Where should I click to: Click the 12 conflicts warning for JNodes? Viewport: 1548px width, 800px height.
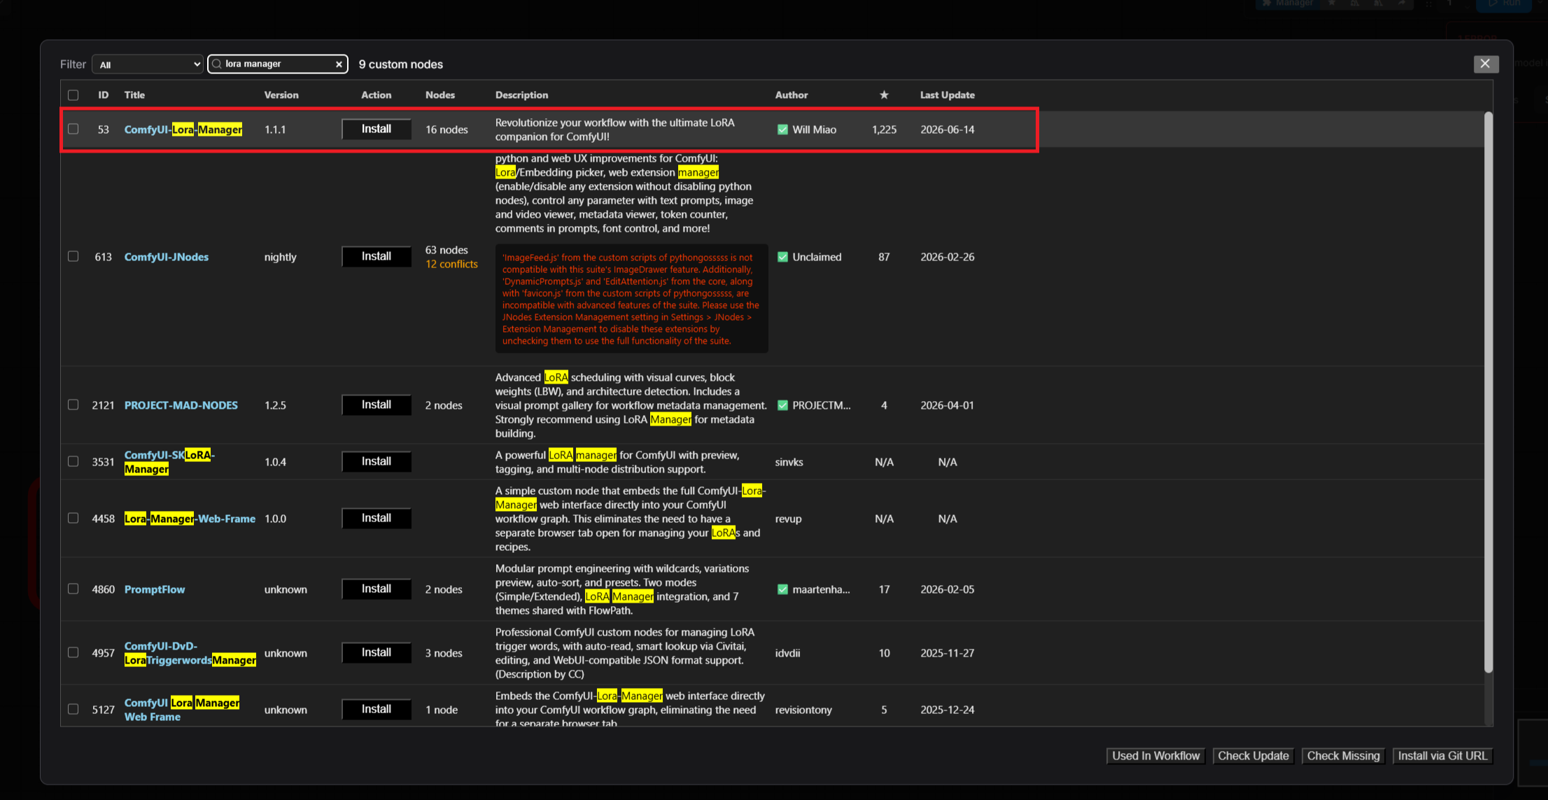click(x=451, y=264)
